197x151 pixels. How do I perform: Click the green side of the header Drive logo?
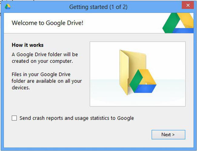(171, 23)
